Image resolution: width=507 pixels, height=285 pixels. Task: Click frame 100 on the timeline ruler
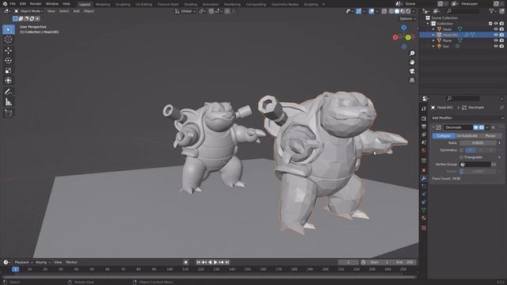click(170, 269)
